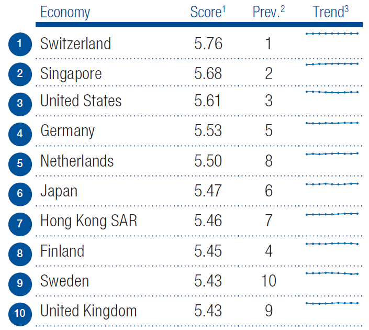Click the Netherlands economy name
This screenshot has height=330, width=369.
(77, 161)
